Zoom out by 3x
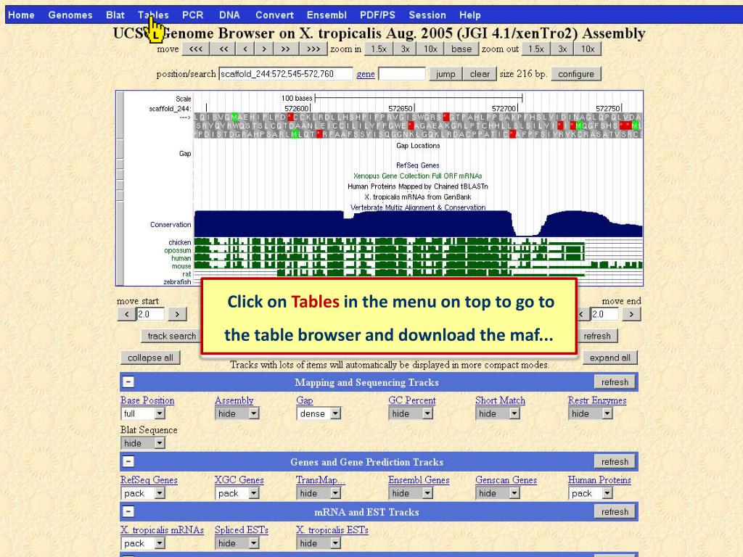This screenshot has height=557, width=743. point(562,49)
